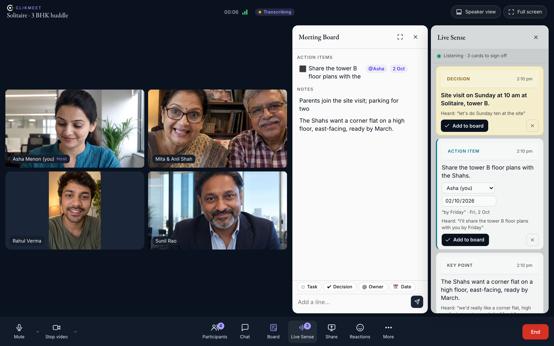The width and height of the screenshot is (554, 346).
Task: Open the 02/10/2026 due date picker
Action: 469,201
